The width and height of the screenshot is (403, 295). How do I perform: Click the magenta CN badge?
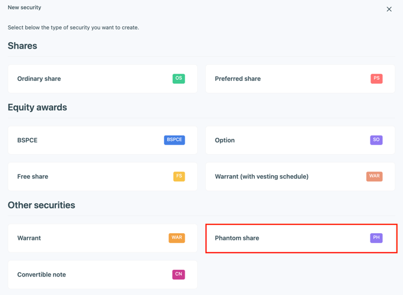179,274
